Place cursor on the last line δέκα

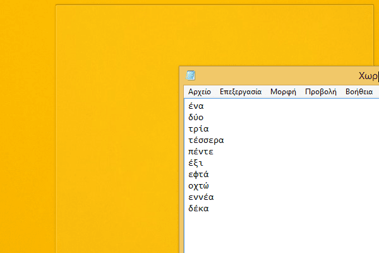coord(198,209)
